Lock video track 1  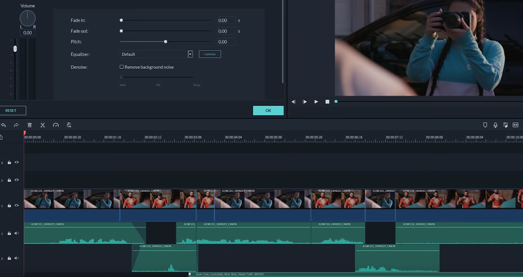click(x=9, y=205)
